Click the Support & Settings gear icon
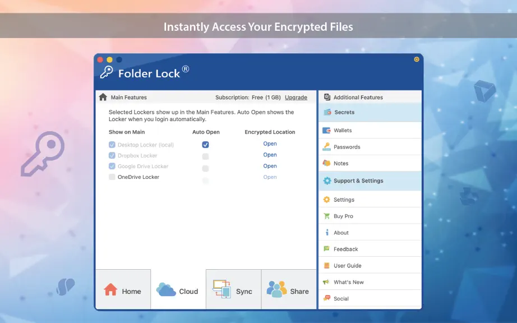The width and height of the screenshot is (517, 323). tap(327, 181)
